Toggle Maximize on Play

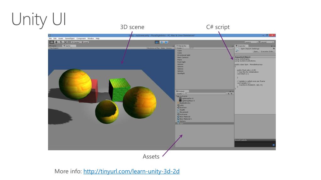click(153, 48)
